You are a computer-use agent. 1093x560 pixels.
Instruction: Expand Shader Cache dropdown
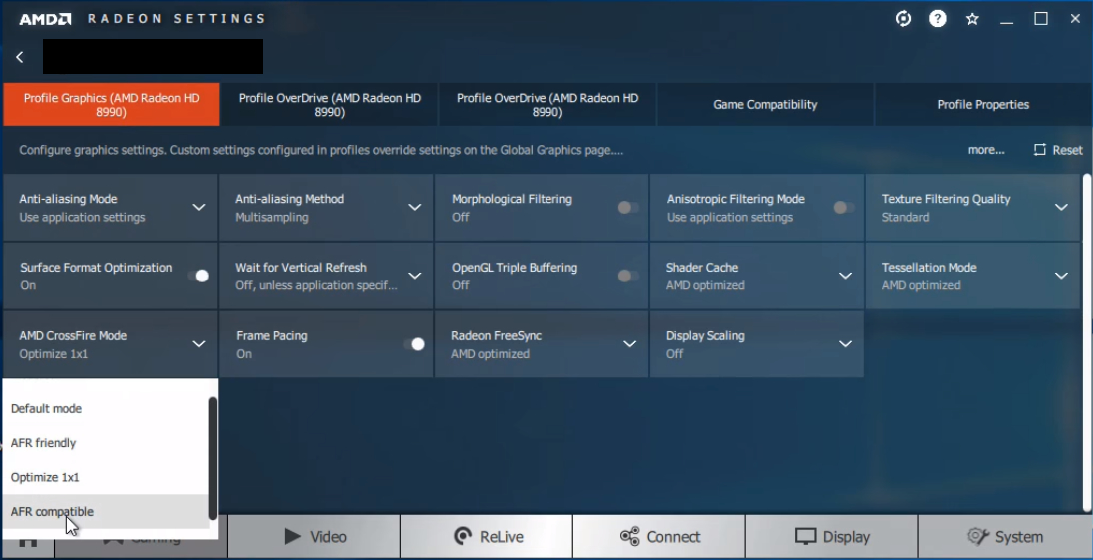pyautogui.click(x=845, y=276)
